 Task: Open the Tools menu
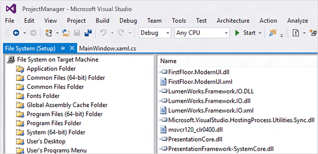click(x=179, y=21)
